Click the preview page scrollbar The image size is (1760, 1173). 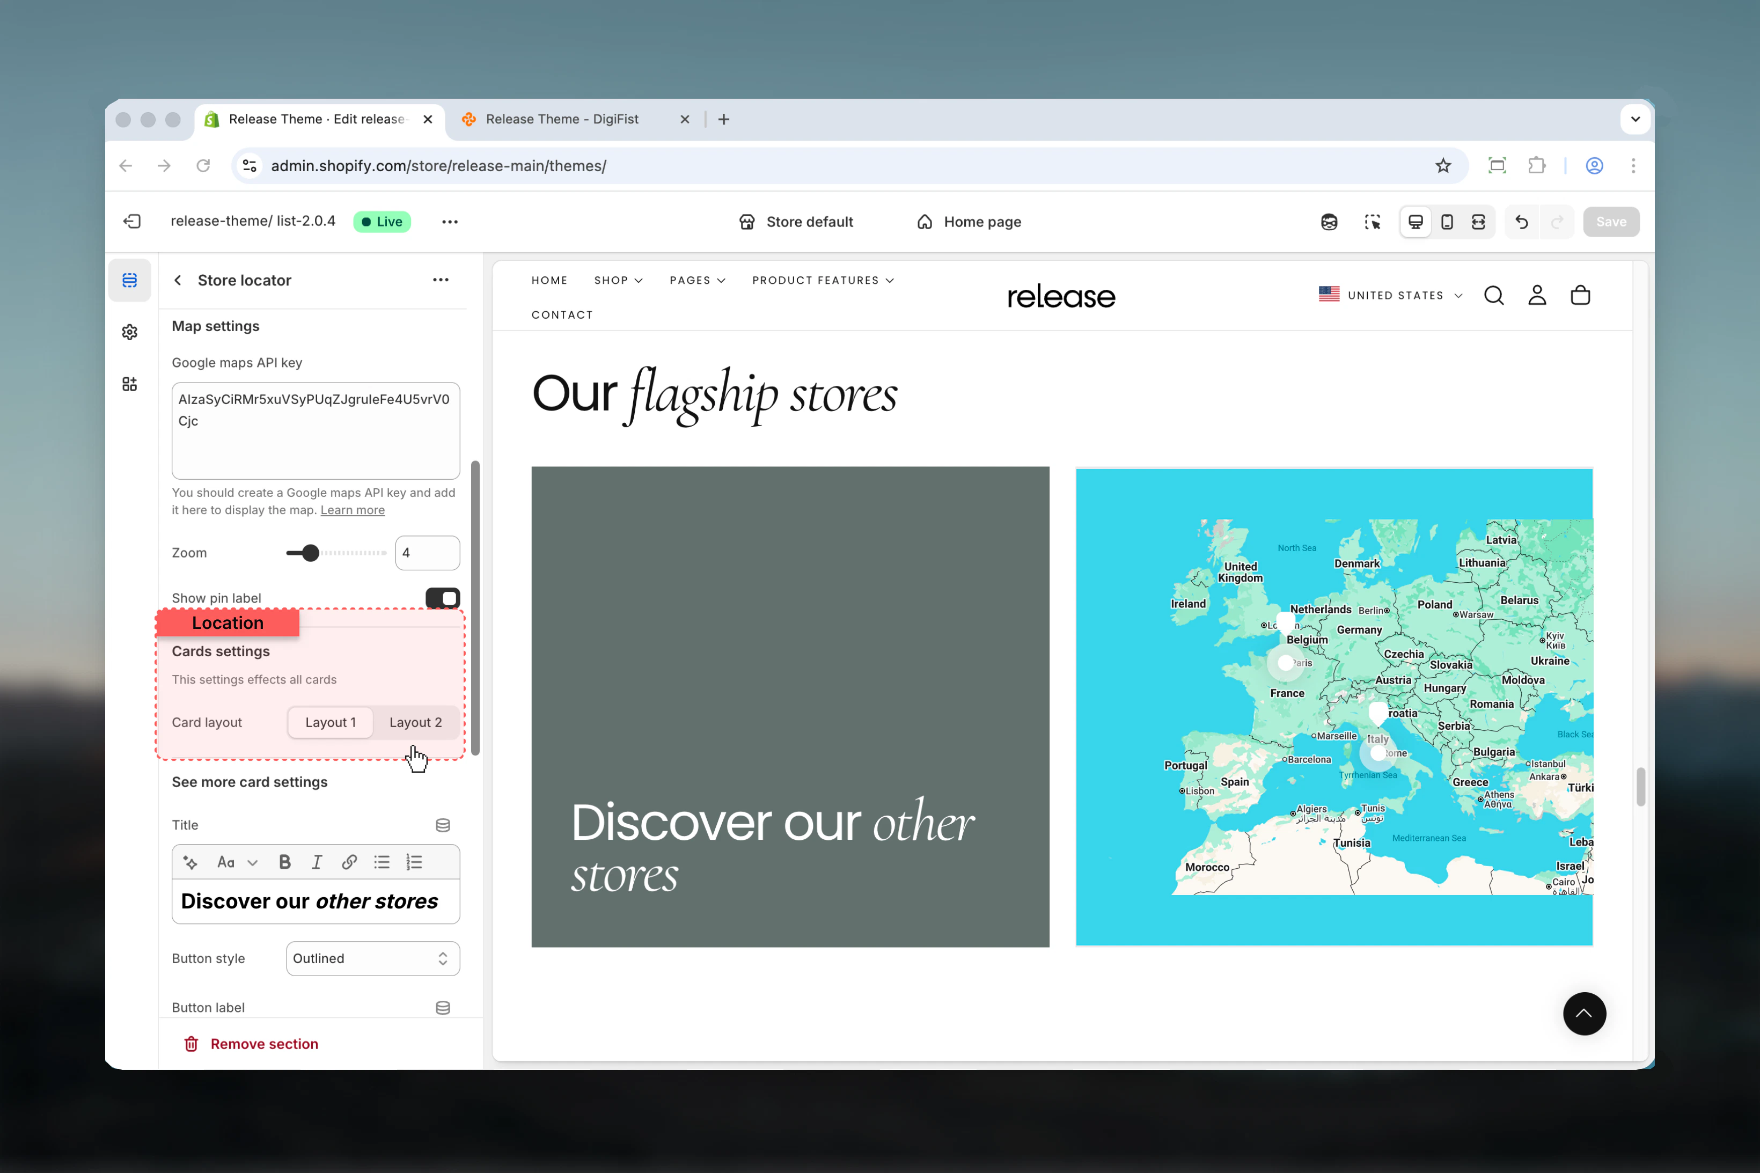pyautogui.click(x=1640, y=787)
